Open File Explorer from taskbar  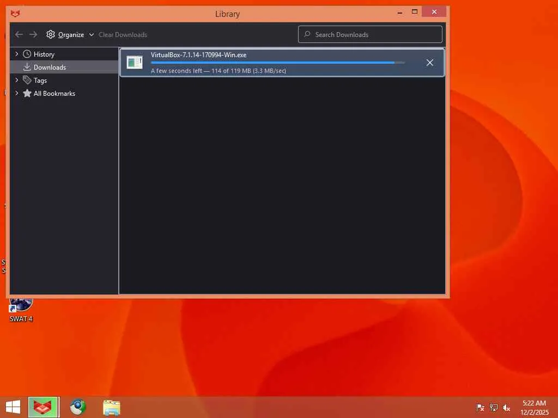click(x=112, y=407)
